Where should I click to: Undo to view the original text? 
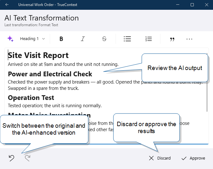12,158
